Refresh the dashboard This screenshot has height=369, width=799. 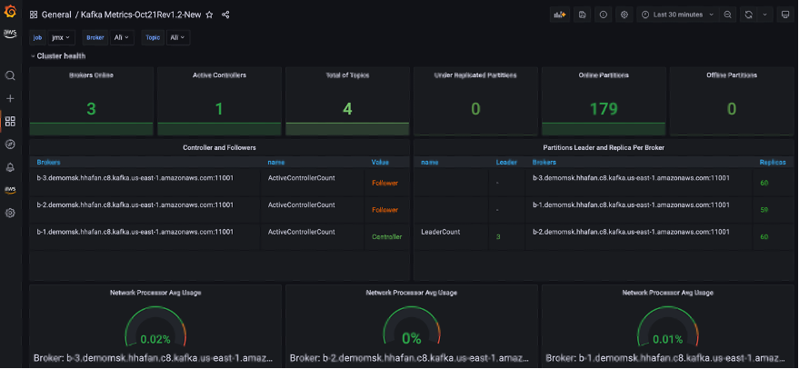coord(749,15)
